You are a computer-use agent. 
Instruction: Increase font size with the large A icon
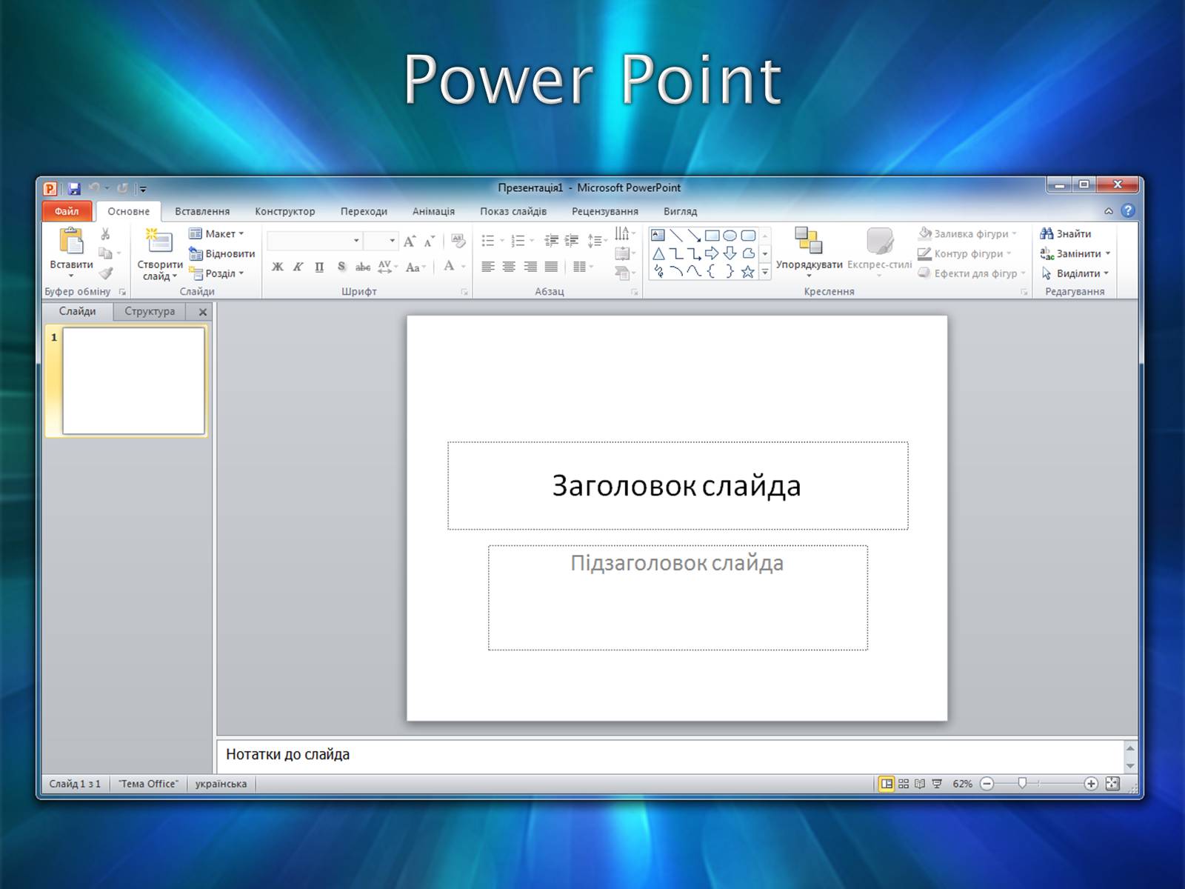click(410, 241)
